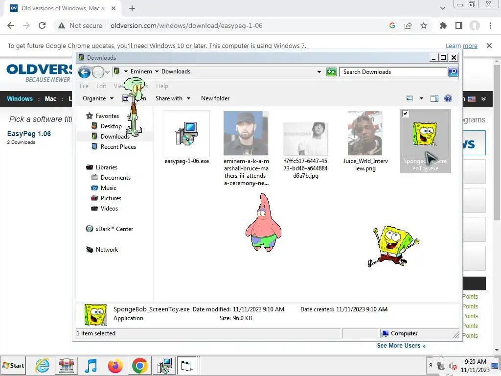Uncheck the SpongeBob_ScreenToy.exe checkbox
The height and width of the screenshot is (376, 501).
tap(405, 114)
